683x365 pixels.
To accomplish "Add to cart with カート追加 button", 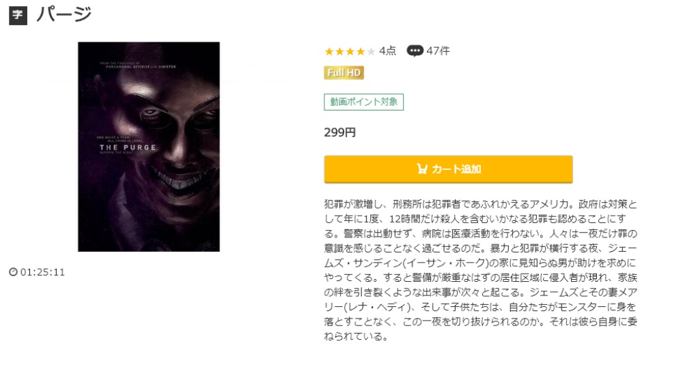I will pos(448,169).
